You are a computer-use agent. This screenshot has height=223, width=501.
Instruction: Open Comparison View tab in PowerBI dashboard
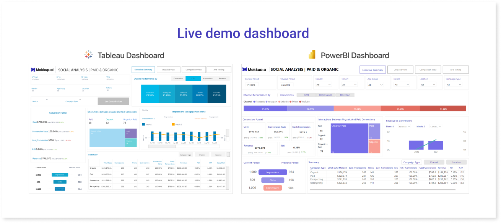(428, 70)
